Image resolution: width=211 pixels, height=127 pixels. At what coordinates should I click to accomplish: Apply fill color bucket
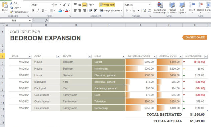tap(60, 10)
